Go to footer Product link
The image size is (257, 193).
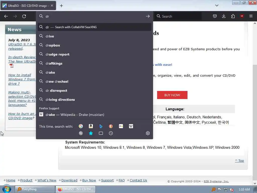coord(26,180)
